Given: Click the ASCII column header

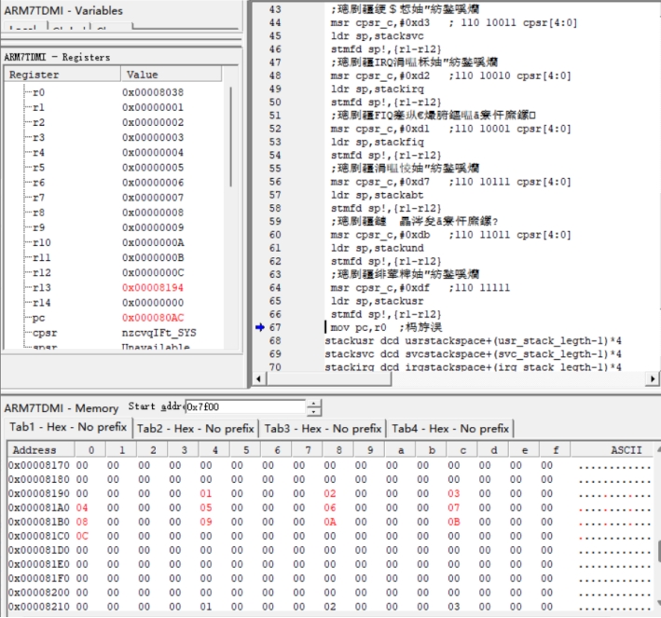Looking at the screenshot, I should click(614, 450).
